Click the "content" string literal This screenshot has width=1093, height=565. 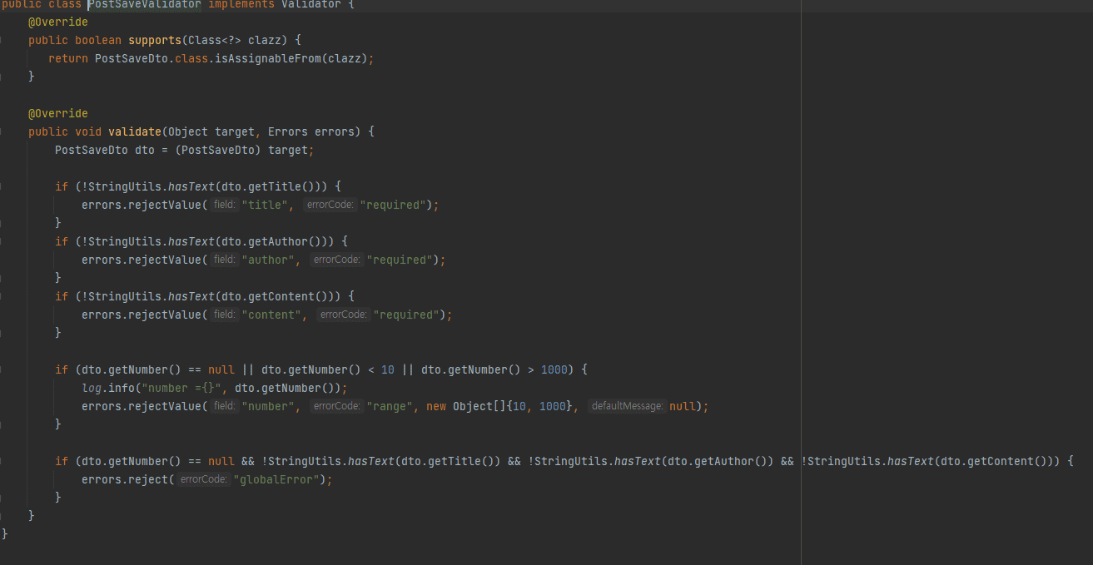[272, 315]
